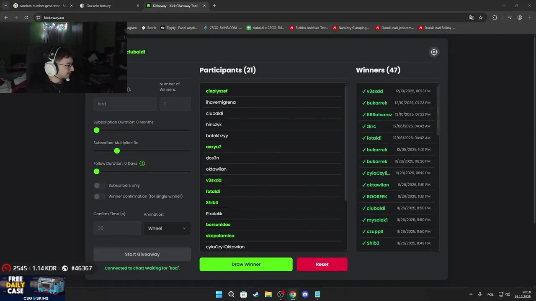Open the Botrix bookmark
The image size is (536, 301).
tap(149, 28)
